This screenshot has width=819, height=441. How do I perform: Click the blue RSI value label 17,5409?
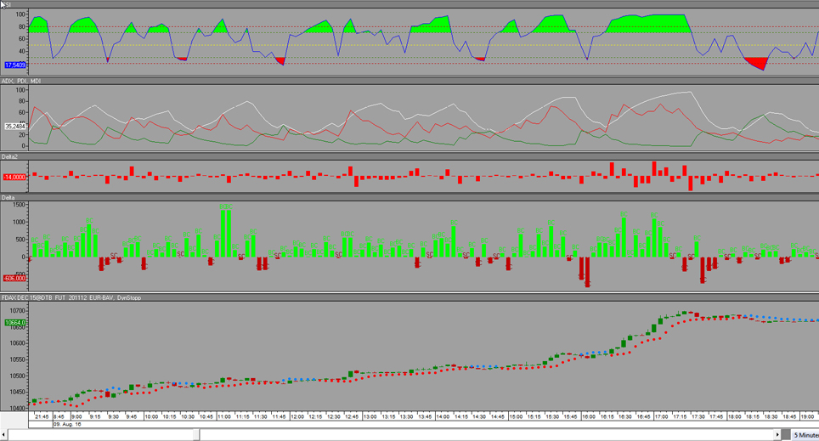click(14, 65)
